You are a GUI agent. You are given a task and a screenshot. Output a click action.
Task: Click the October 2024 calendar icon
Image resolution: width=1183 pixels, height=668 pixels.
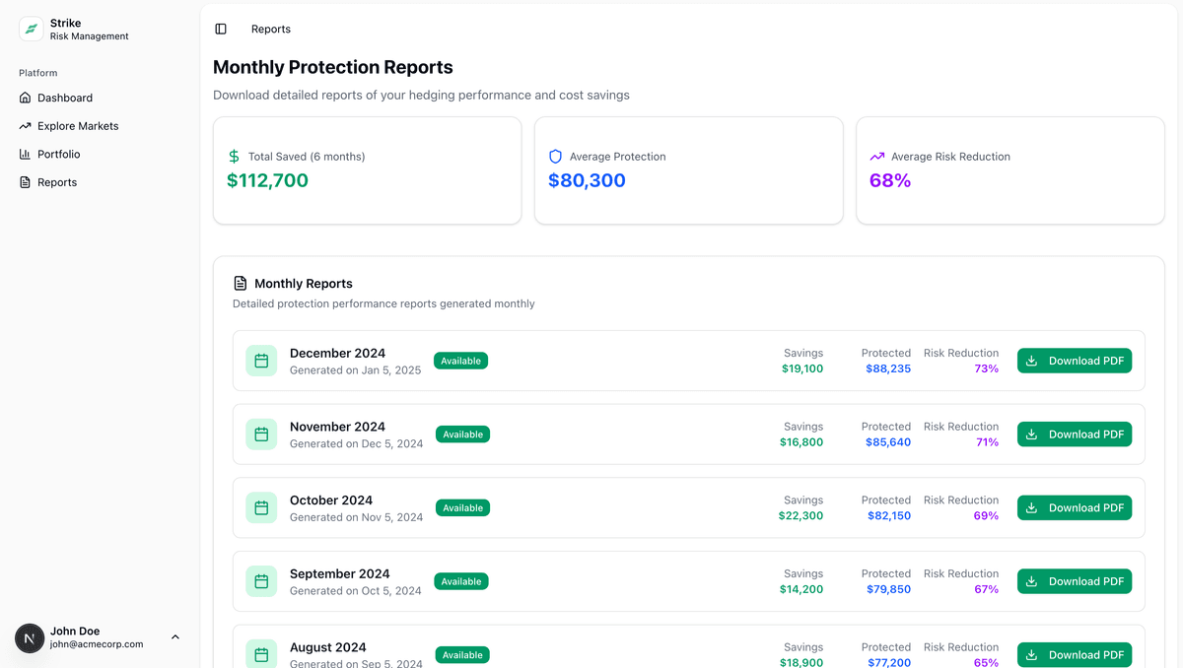pos(261,507)
